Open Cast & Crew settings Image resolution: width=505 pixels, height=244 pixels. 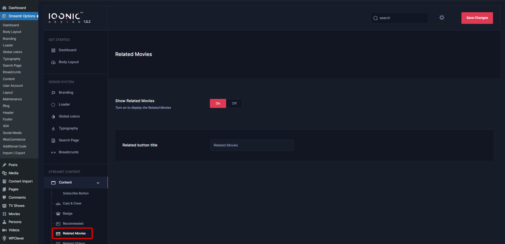[x=72, y=203]
